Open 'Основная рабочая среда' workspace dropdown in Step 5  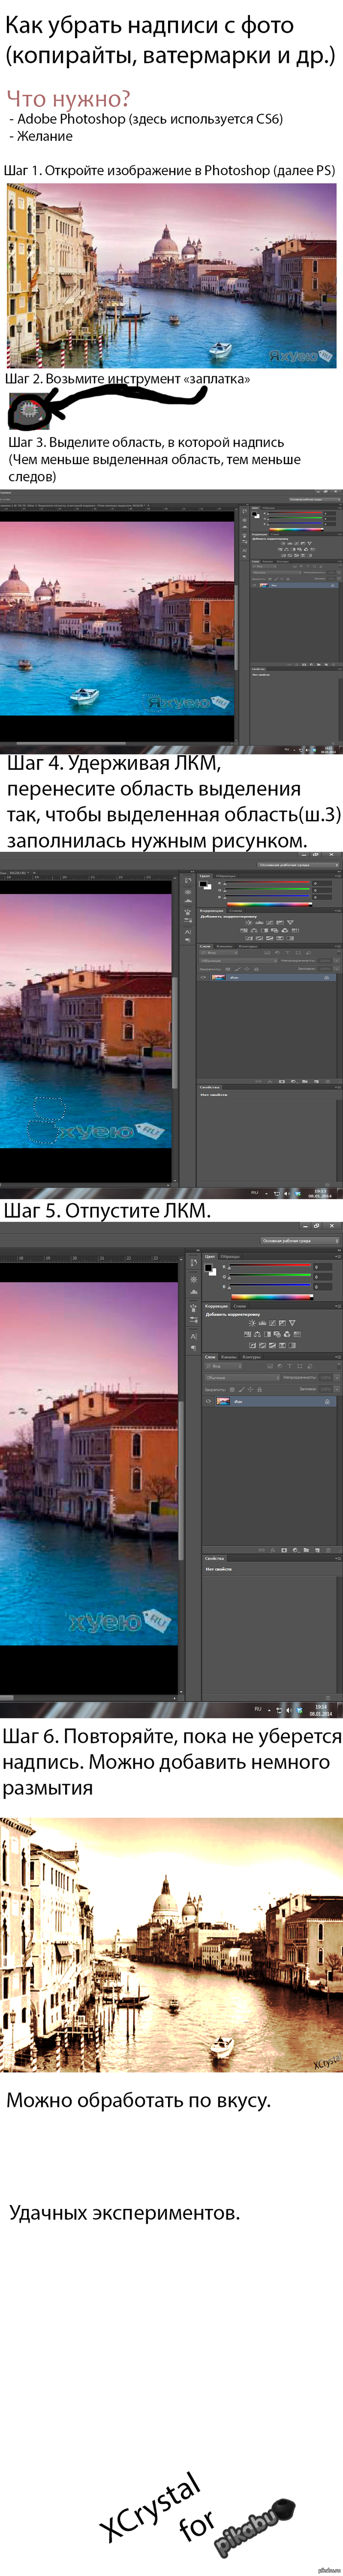[x=299, y=1240]
